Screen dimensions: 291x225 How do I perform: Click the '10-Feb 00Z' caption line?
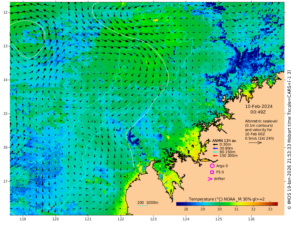(x=255, y=134)
